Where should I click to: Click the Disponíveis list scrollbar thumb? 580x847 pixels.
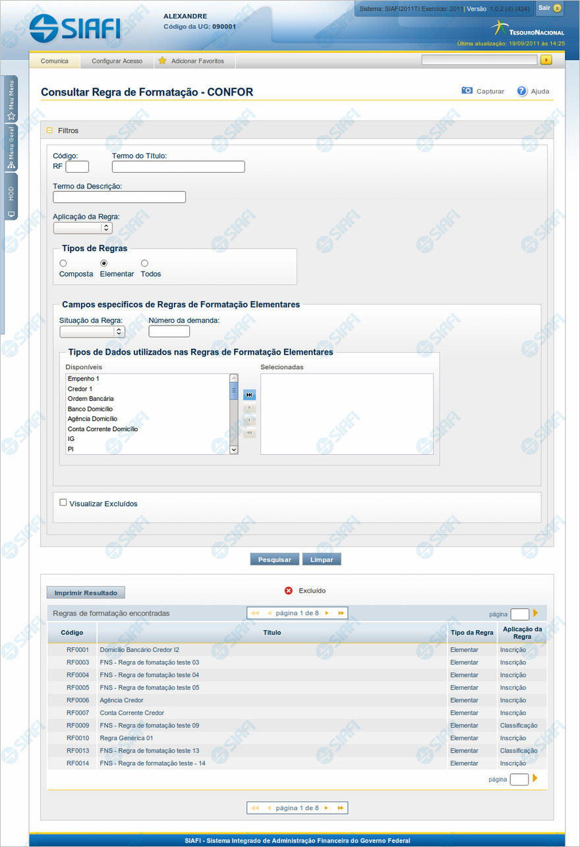pos(233,392)
